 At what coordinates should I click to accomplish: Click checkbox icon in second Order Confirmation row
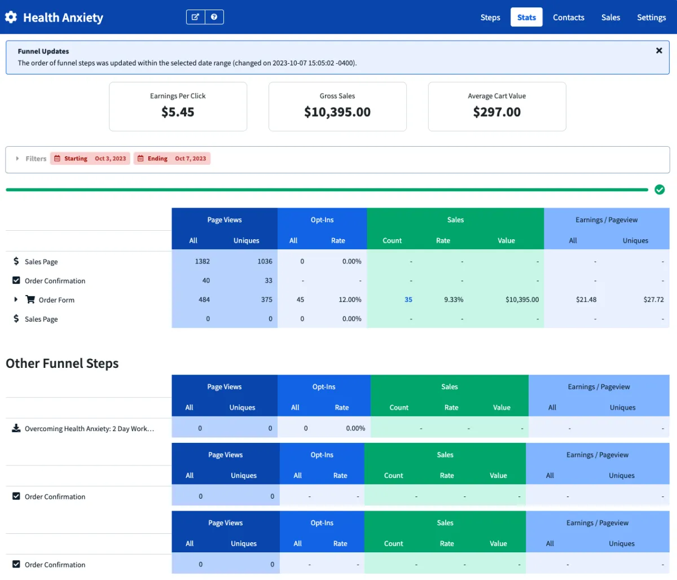pos(16,496)
